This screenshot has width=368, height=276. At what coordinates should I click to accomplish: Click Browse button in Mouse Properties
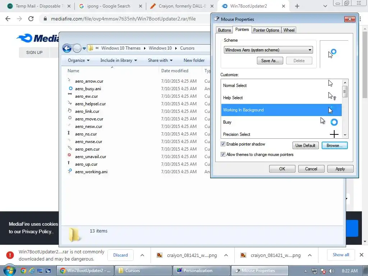tap(335, 146)
